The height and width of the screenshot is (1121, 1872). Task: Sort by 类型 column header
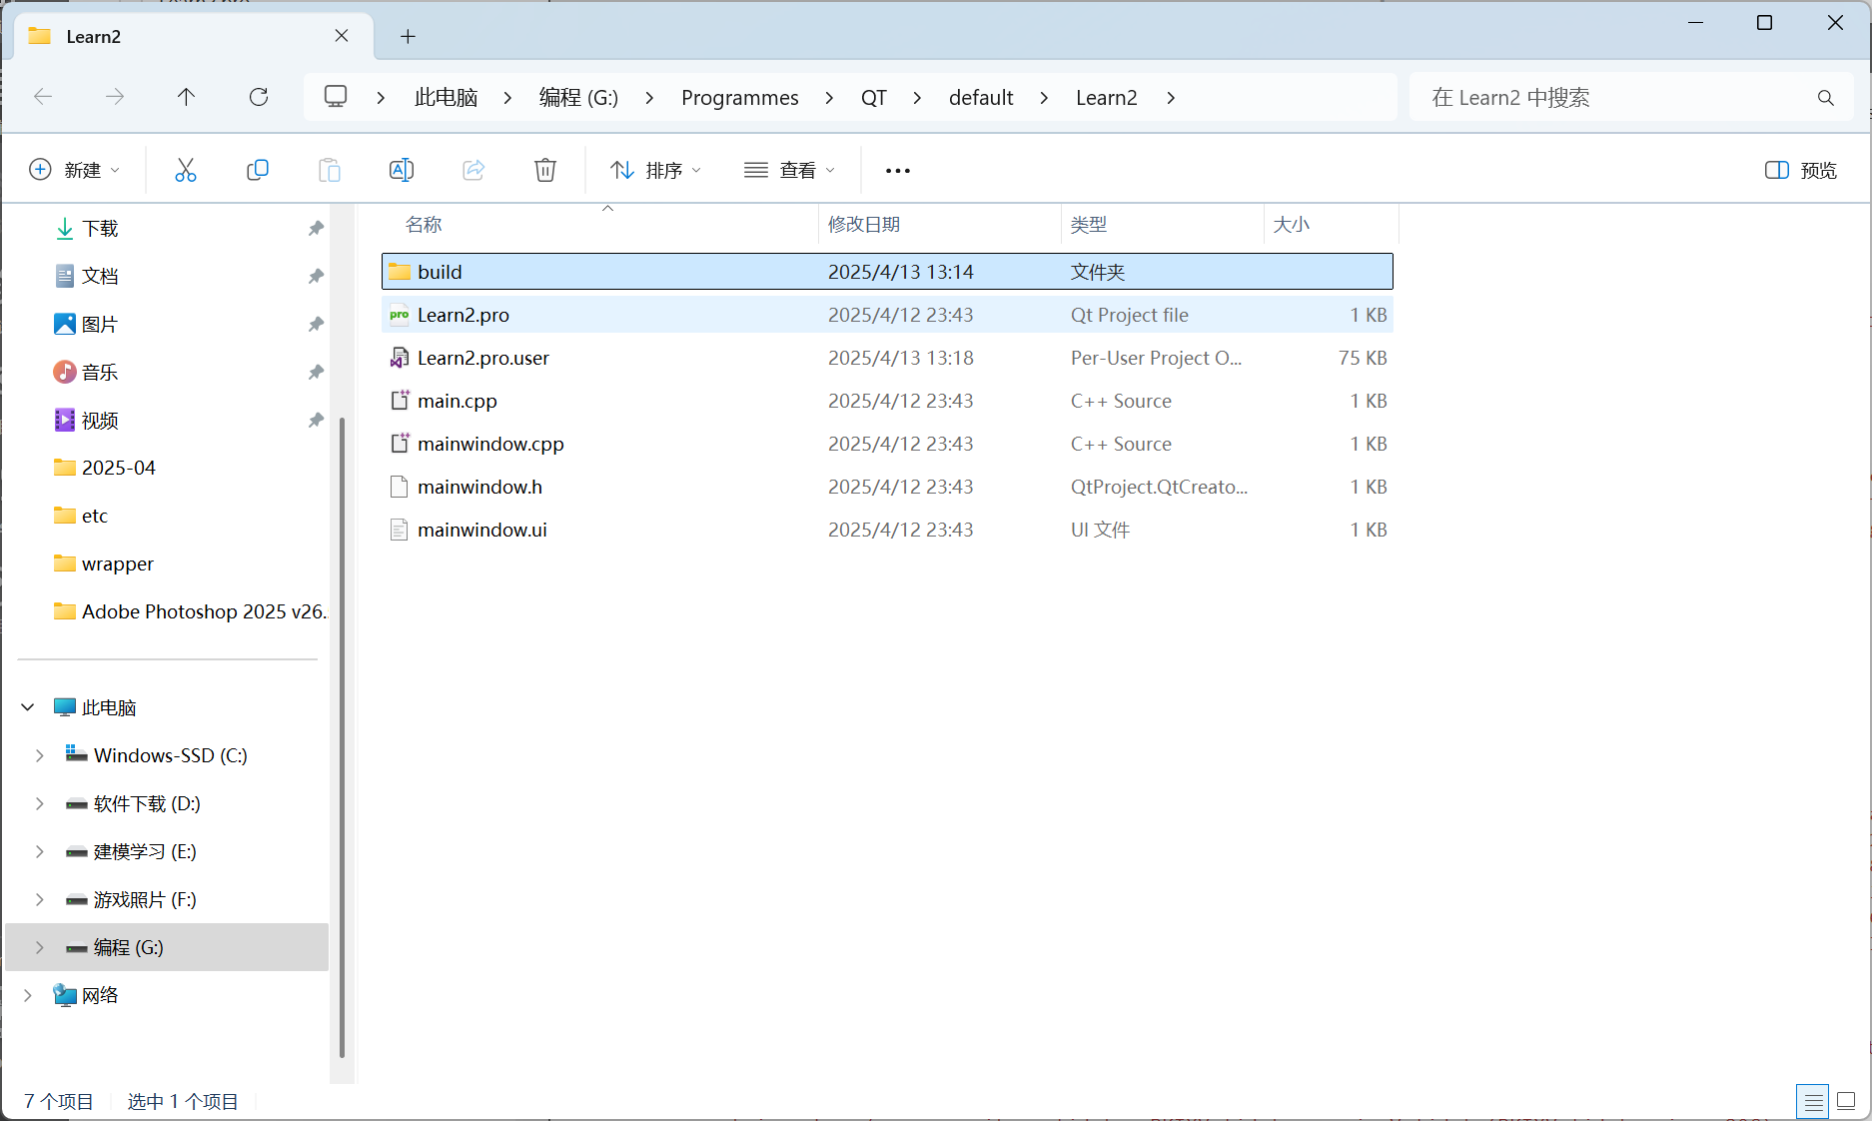tap(1162, 225)
